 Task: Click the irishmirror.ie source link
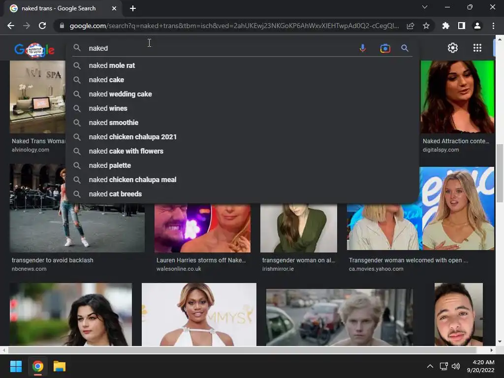click(278, 269)
